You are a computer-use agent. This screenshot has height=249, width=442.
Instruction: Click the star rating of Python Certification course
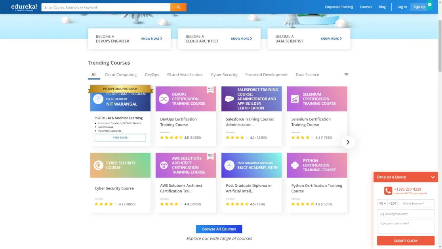(x=303, y=204)
